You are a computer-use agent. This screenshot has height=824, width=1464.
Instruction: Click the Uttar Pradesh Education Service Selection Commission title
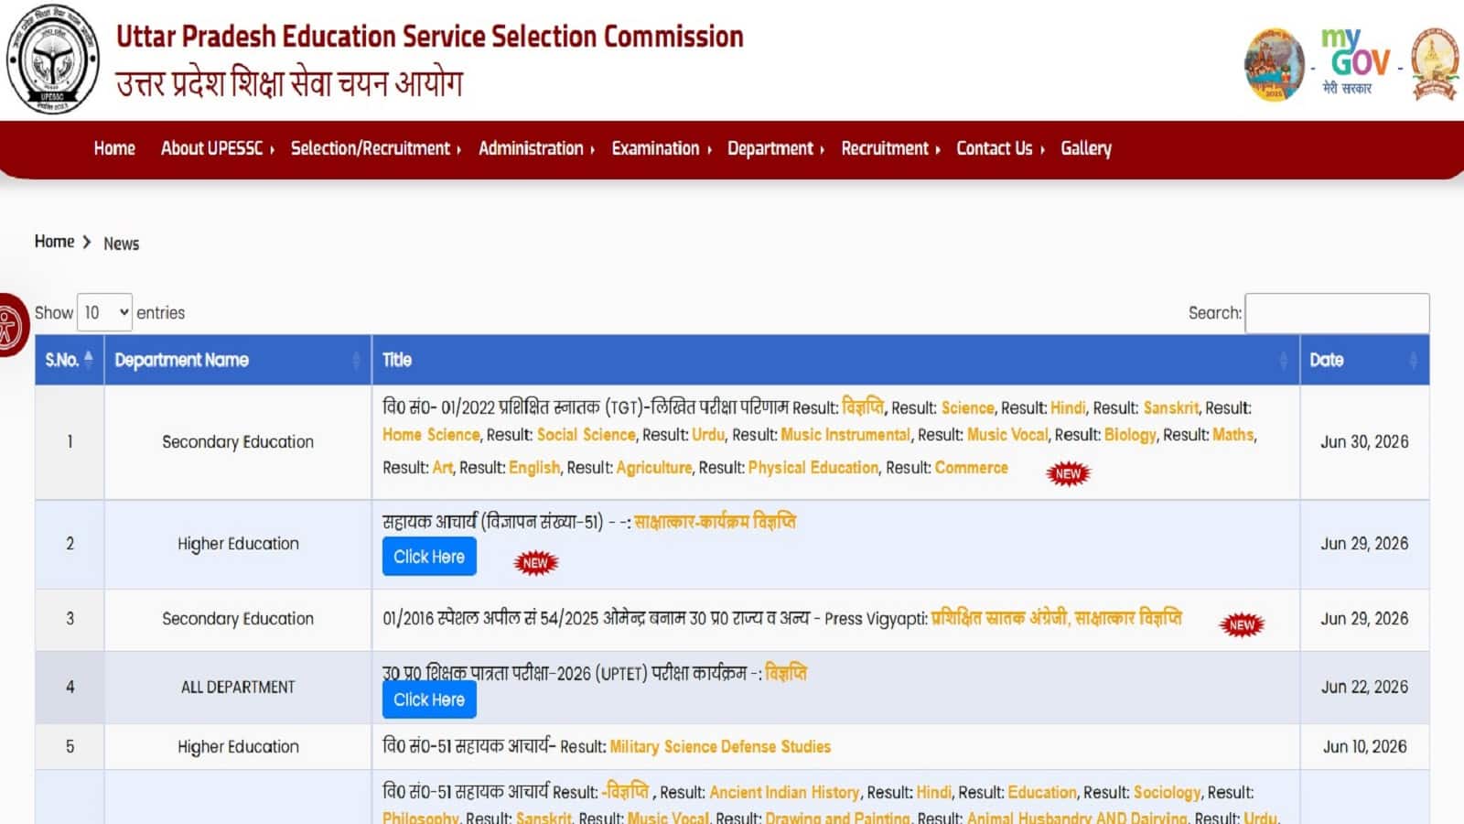[x=430, y=37]
